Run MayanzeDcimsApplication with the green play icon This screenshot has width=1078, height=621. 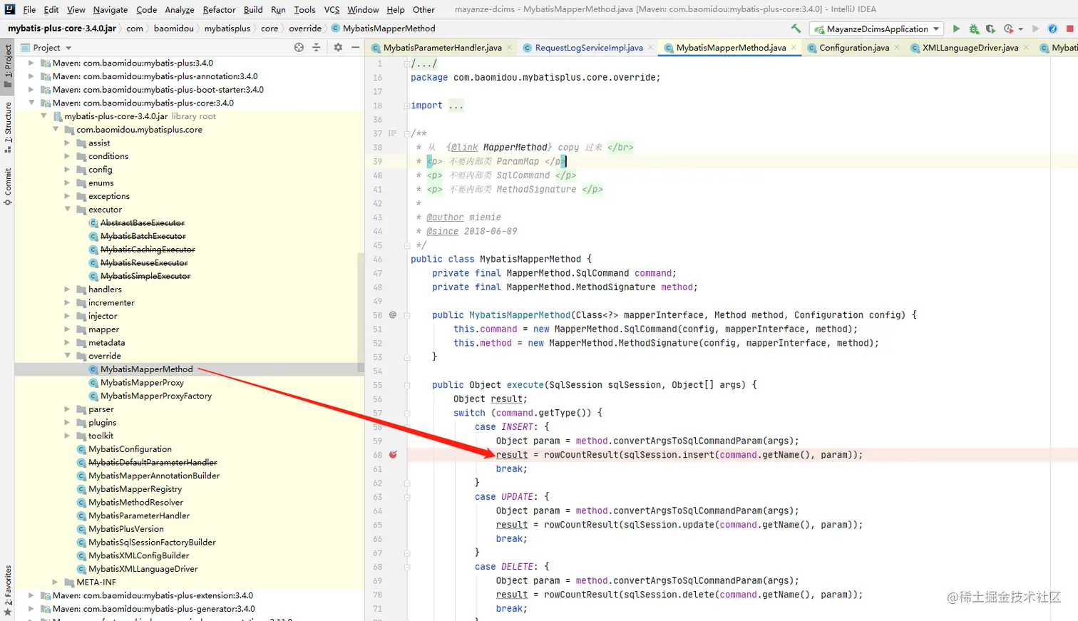(x=956, y=29)
